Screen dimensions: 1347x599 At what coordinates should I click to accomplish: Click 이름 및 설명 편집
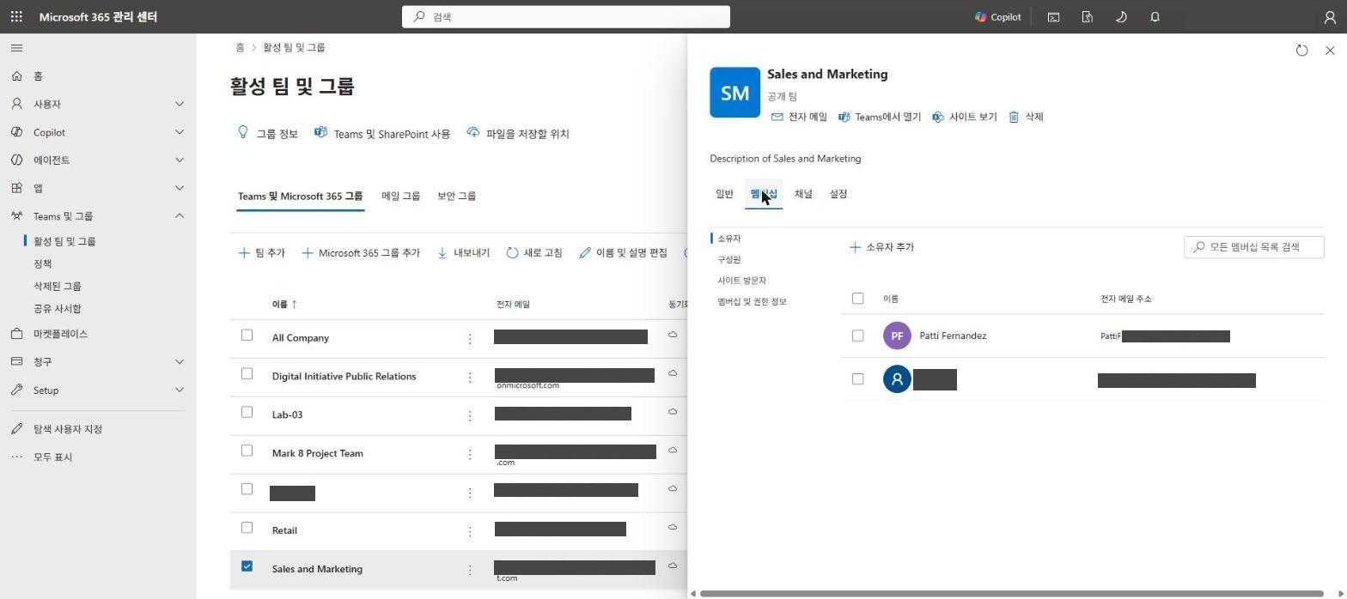coord(623,253)
